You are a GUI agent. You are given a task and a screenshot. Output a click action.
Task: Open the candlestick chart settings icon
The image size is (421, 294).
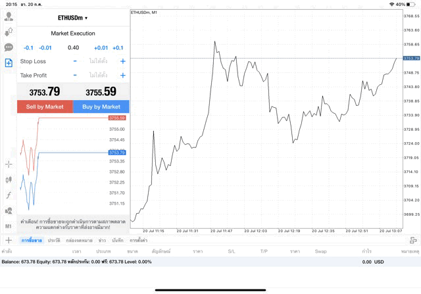(9, 180)
